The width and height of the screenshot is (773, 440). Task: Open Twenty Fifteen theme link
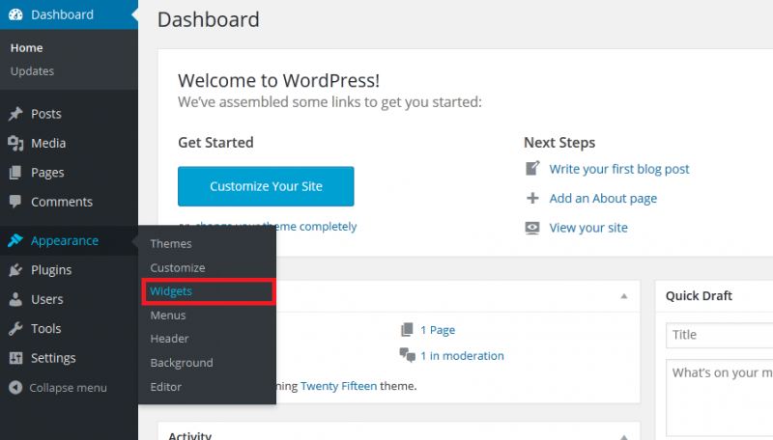[x=338, y=386]
